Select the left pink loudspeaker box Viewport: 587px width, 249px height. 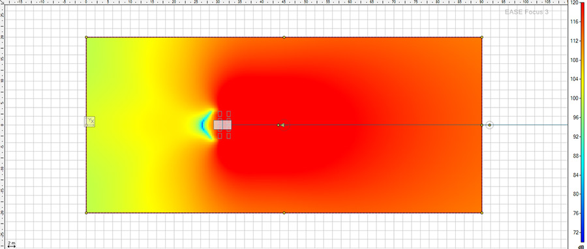click(x=218, y=125)
